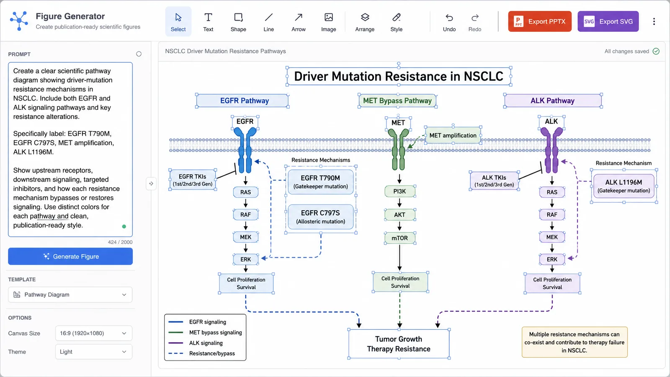670x377 pixels.
Task: Select the Tumor Growth Therapy Resistance box
Action: (399, 344)
